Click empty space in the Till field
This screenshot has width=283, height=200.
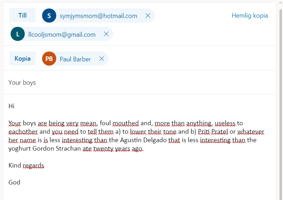pyautogui.click(x=193, y=34)
